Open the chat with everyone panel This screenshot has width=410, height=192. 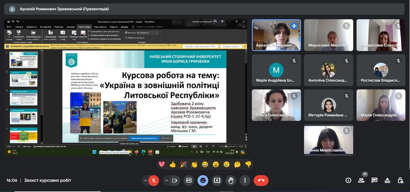[374, 180]
